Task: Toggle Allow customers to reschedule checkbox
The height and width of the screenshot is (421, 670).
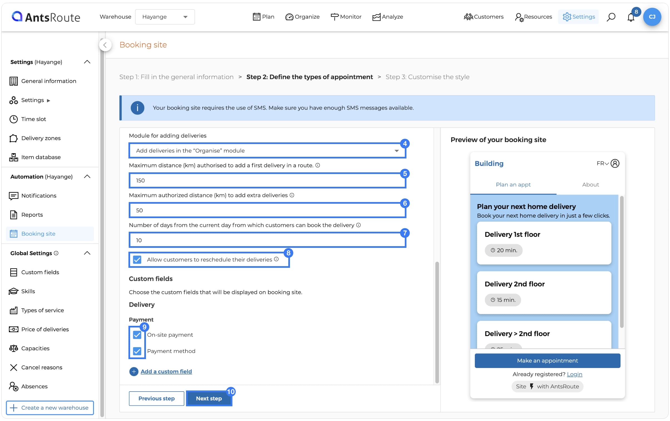Action: coord(137,260)
